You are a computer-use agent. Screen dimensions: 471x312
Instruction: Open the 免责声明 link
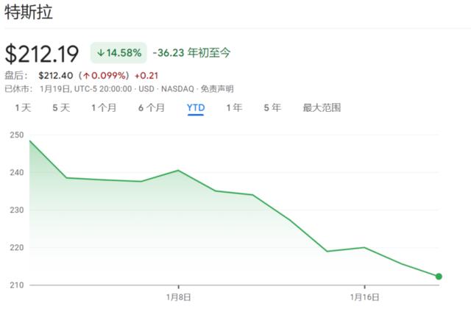click(x=218, y=88)
